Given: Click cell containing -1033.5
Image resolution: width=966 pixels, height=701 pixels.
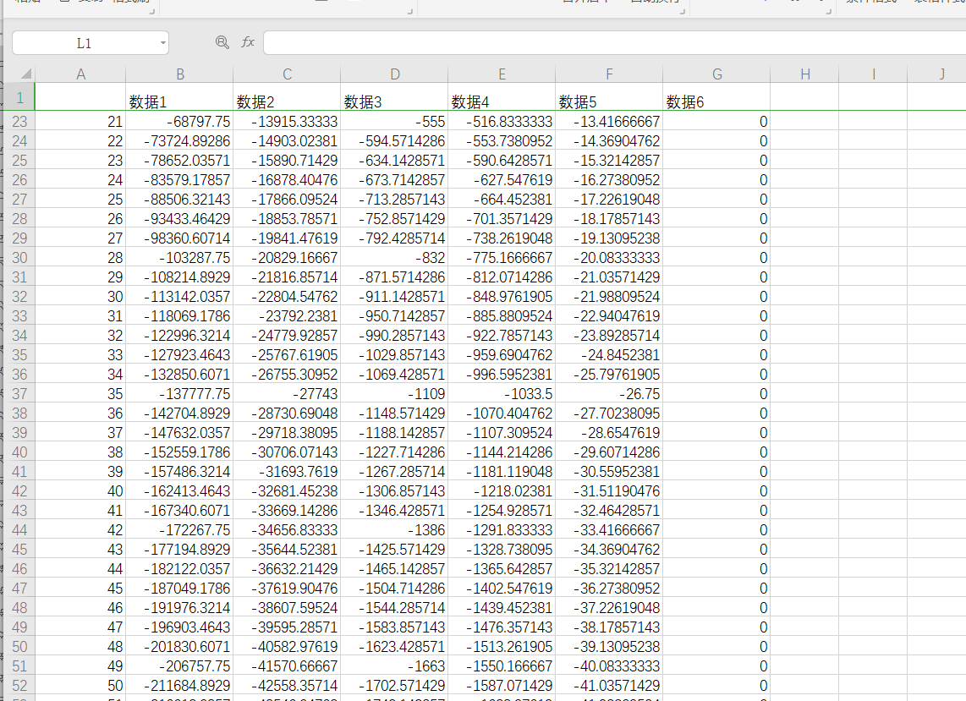Looking at the screenshot, I should click(502, 394).
